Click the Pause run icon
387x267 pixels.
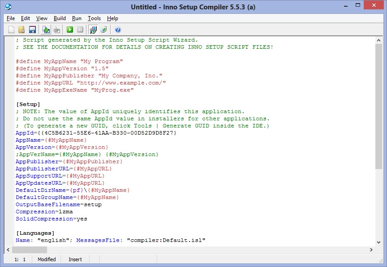80,30
